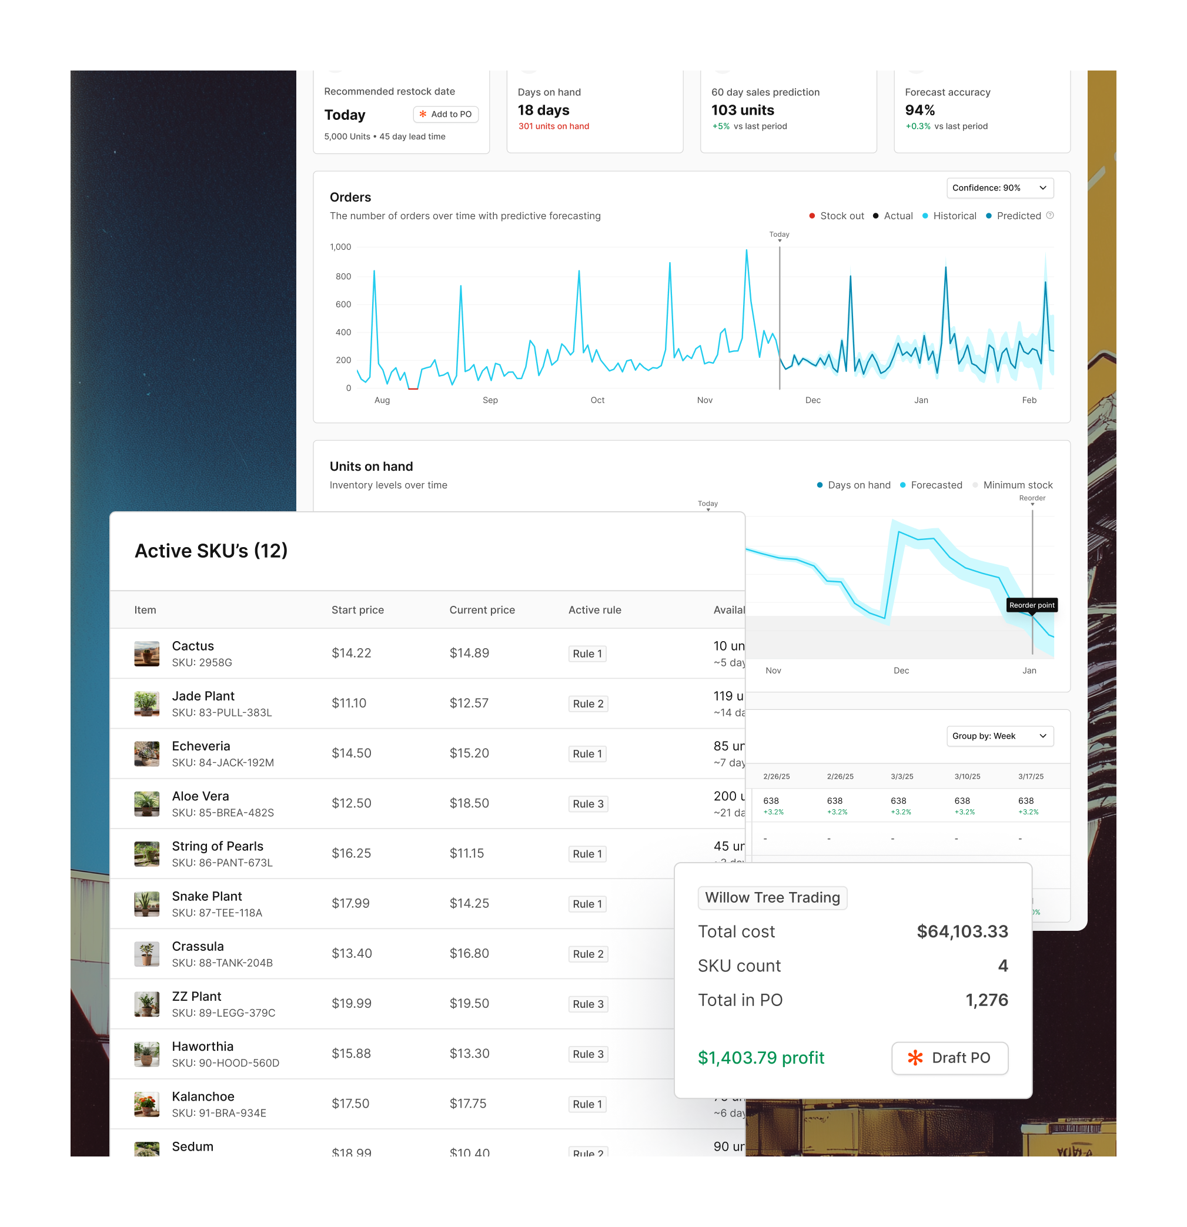This screenshot has height=1227, width=1187.
Task: Sort by the Active rule column header
Action: (594, 610)
